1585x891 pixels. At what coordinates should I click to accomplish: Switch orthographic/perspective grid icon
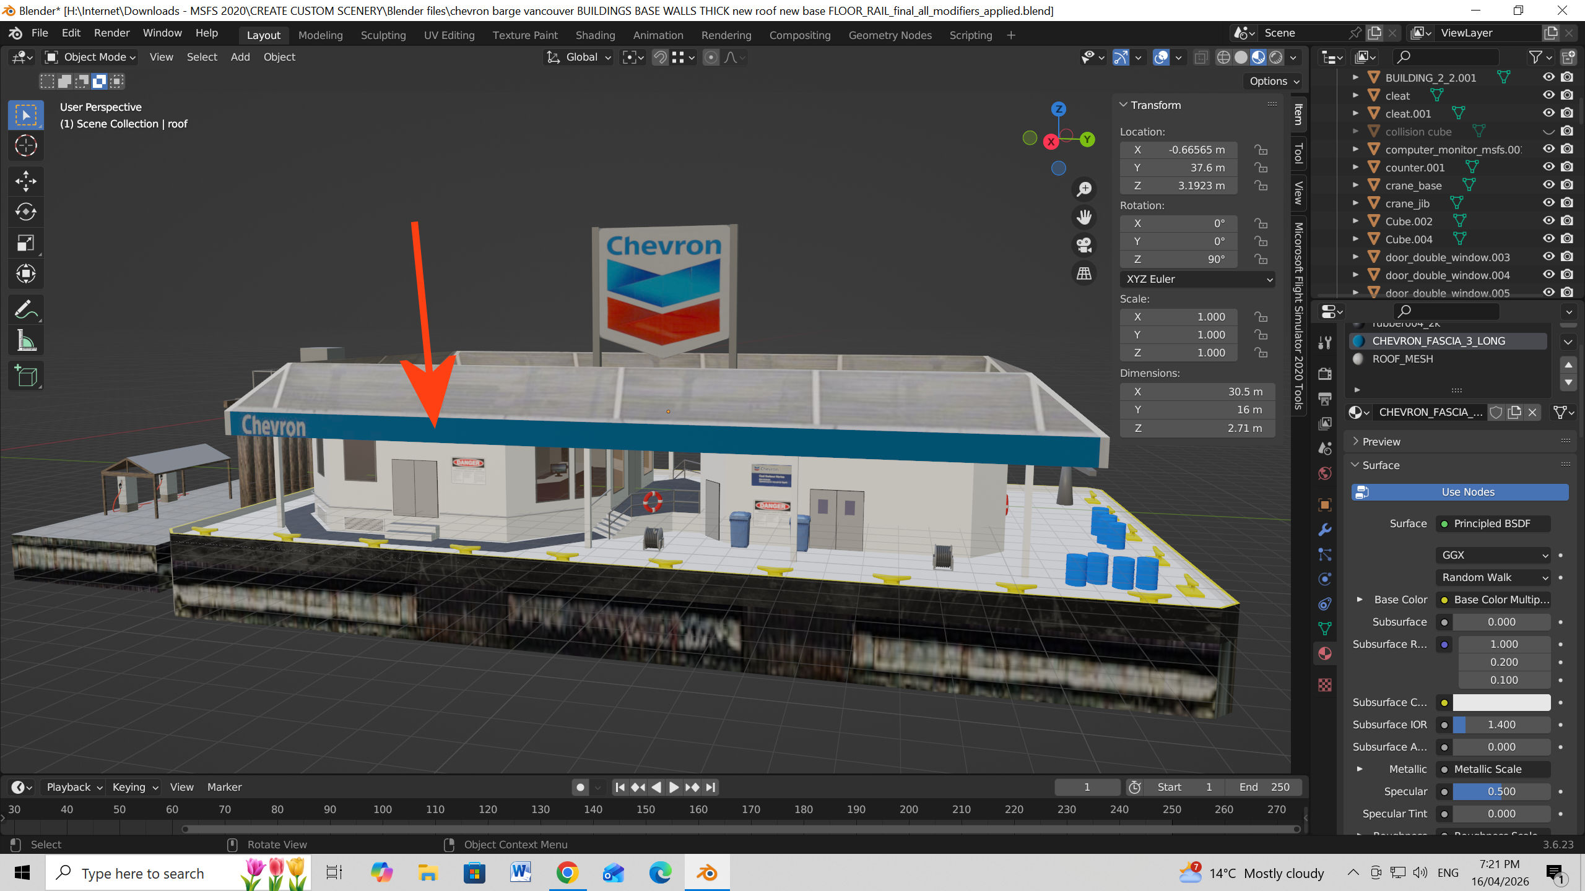point(1084,273)
